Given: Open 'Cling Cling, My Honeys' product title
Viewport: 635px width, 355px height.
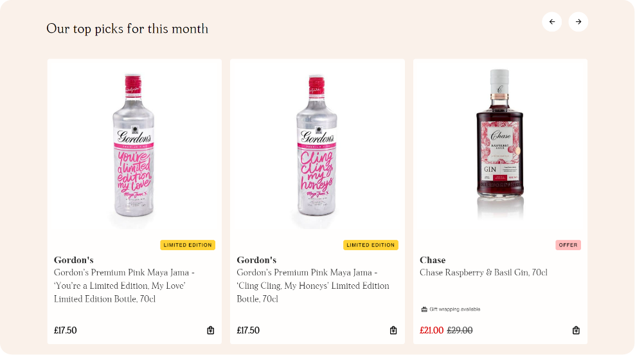Looking at the screenshot, I should click(x=312, y=286).
